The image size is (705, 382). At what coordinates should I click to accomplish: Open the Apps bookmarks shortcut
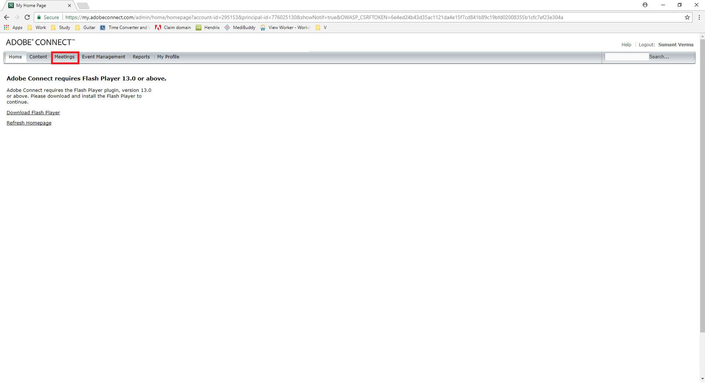point(13,28)
